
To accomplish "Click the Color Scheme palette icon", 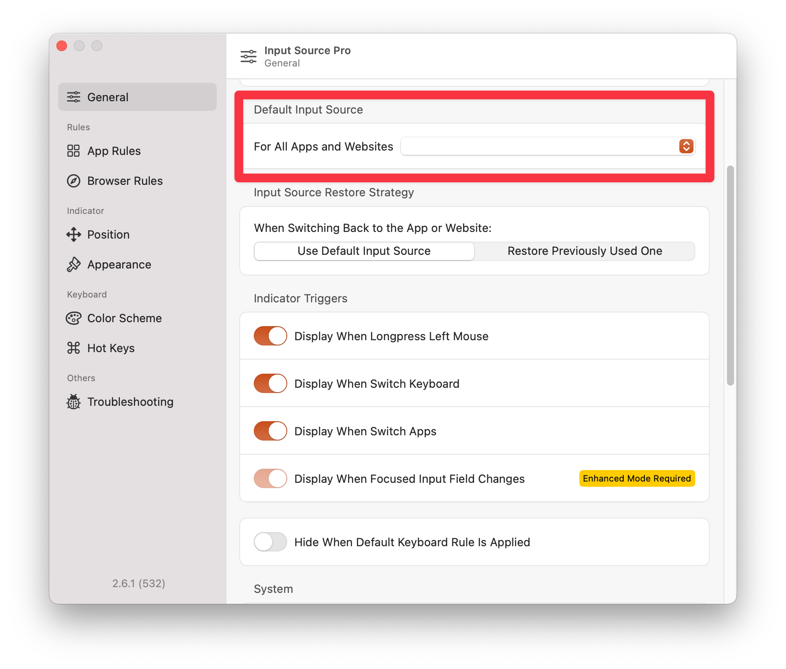I will [x=74, y=318].
